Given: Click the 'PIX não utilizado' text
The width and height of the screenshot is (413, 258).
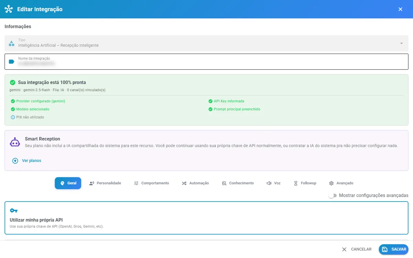Looking at the screenshot, I should pyautogui.click(x=30, y=117).
